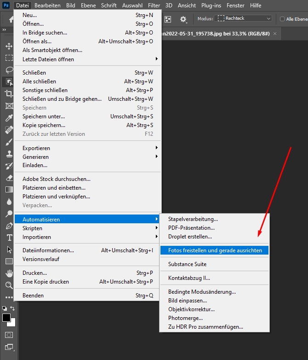This screenshot has height=360, width=308.
Task: Select the Pen tool
Action: [x=9, y=226]
